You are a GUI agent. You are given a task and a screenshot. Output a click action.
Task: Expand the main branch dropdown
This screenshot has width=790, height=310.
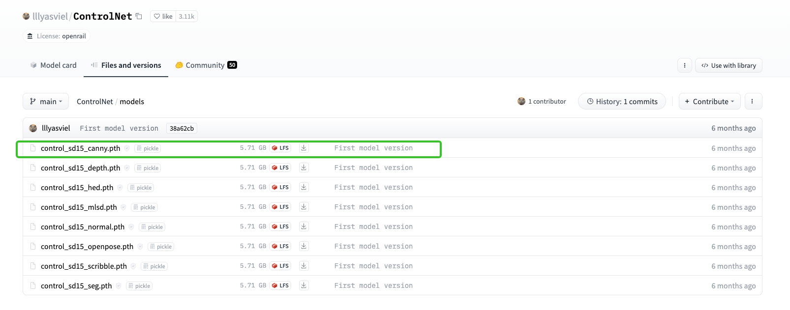coord(46,102)
